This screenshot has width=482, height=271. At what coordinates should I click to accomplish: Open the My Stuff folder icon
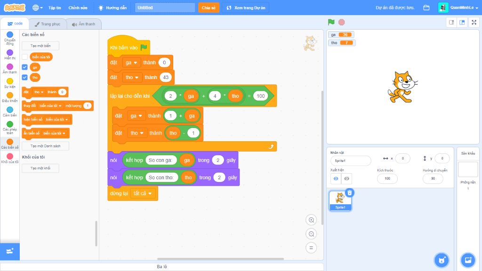pos(426,8)
